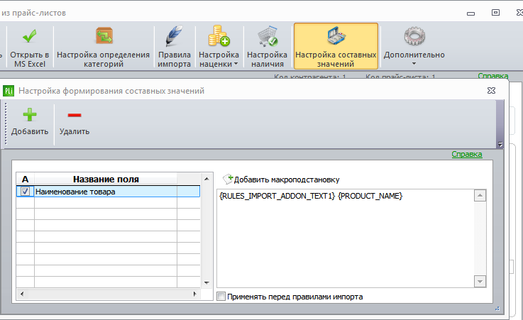Toggle the checkbox for Наименование товара row
The image size is (523, 320).
pos(25,192)
